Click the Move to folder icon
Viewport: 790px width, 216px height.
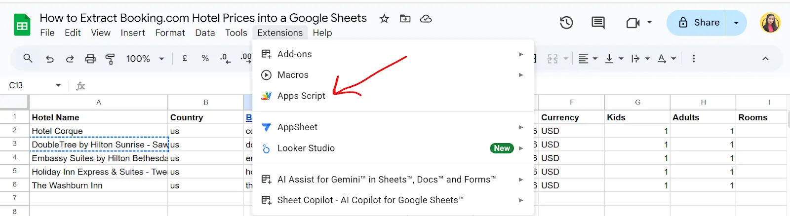(x=405, y=19)
